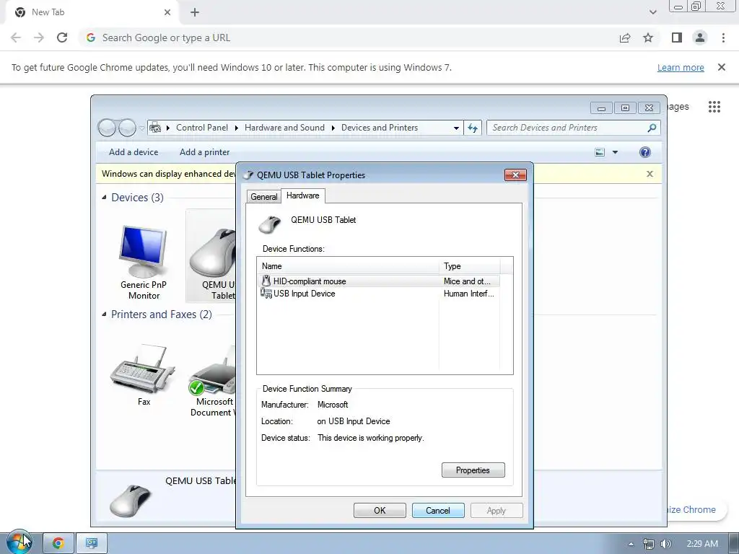The height and width of the screenshot is (554, 739).
Task: Bookmark this tab with the star
Action: tap(648, 38)
